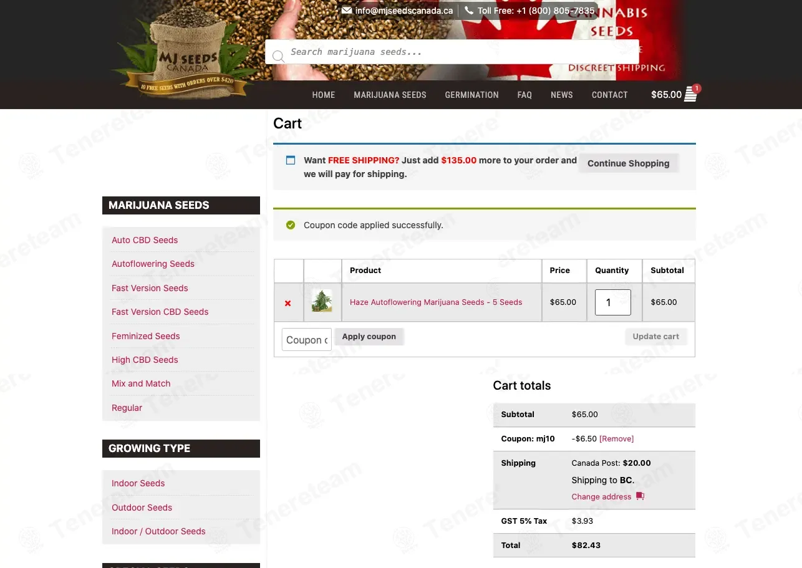This screenshot has width=802, height=568.
Task: Click the Apply coupon button
Action: click(369, 337)
